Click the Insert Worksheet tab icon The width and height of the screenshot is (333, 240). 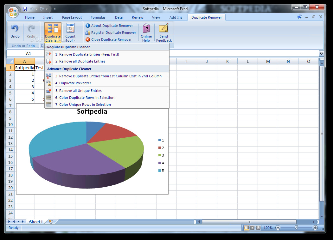coord(51,222)
